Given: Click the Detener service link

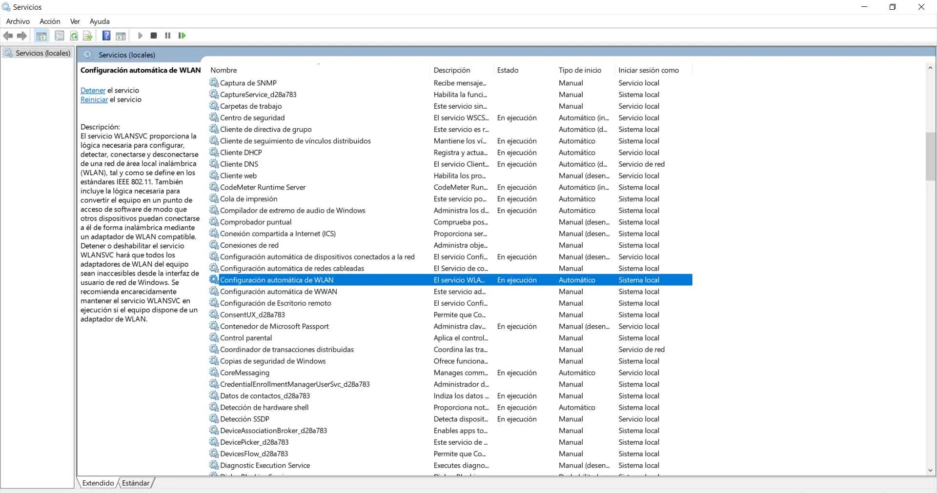Looking at the screenshot, I should (93, 90).
